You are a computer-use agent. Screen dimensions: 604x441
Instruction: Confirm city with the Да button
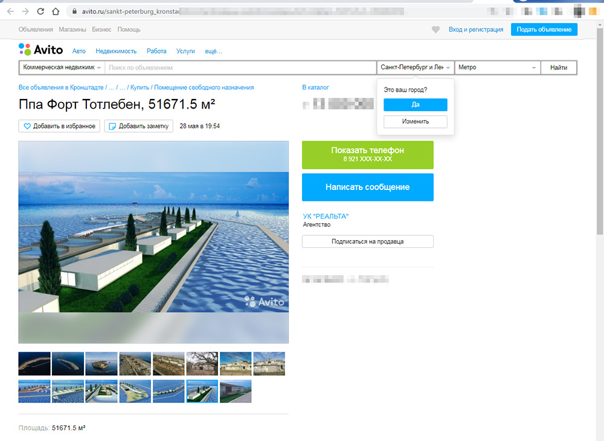point(416,105)
